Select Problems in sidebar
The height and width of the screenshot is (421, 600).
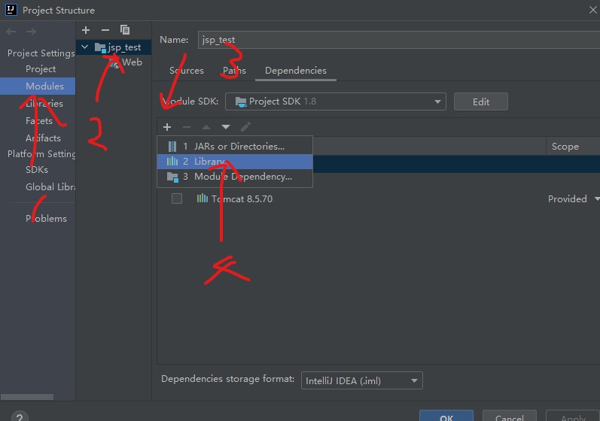46,219
